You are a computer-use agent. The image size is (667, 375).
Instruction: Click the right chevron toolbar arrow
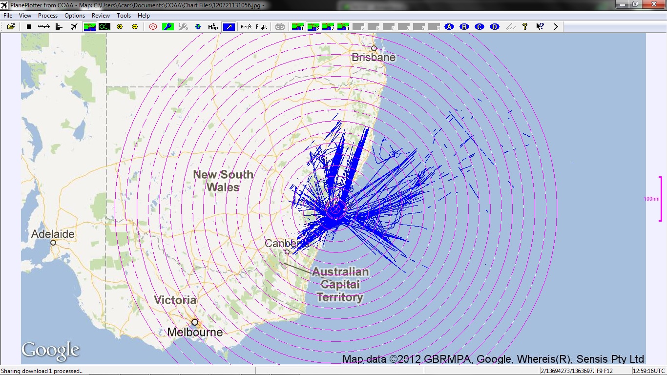(x=556, y=27)
